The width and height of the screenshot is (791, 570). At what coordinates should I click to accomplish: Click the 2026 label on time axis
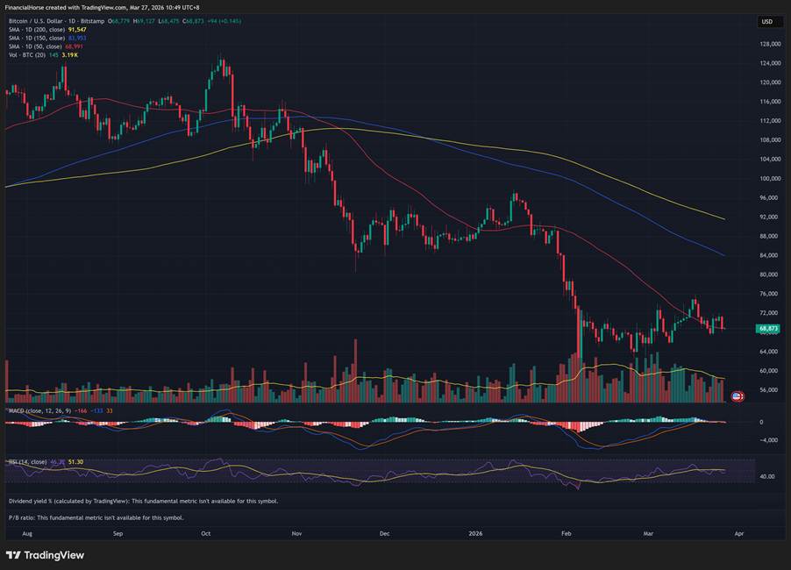pos(475,532)
